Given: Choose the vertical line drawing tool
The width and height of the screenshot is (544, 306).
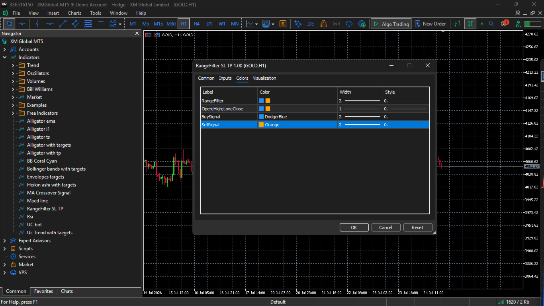Looking at the screenshot, I should tap(37, 24).
